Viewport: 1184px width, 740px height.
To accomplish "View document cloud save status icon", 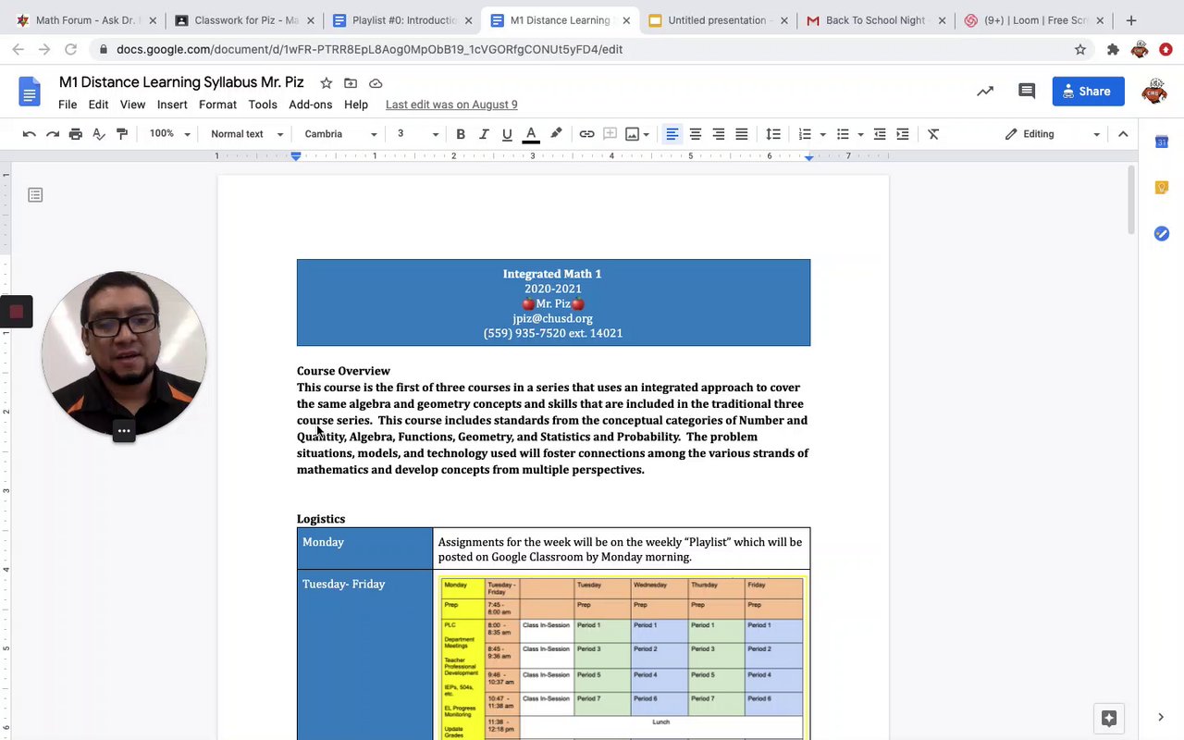I will 376,83.
